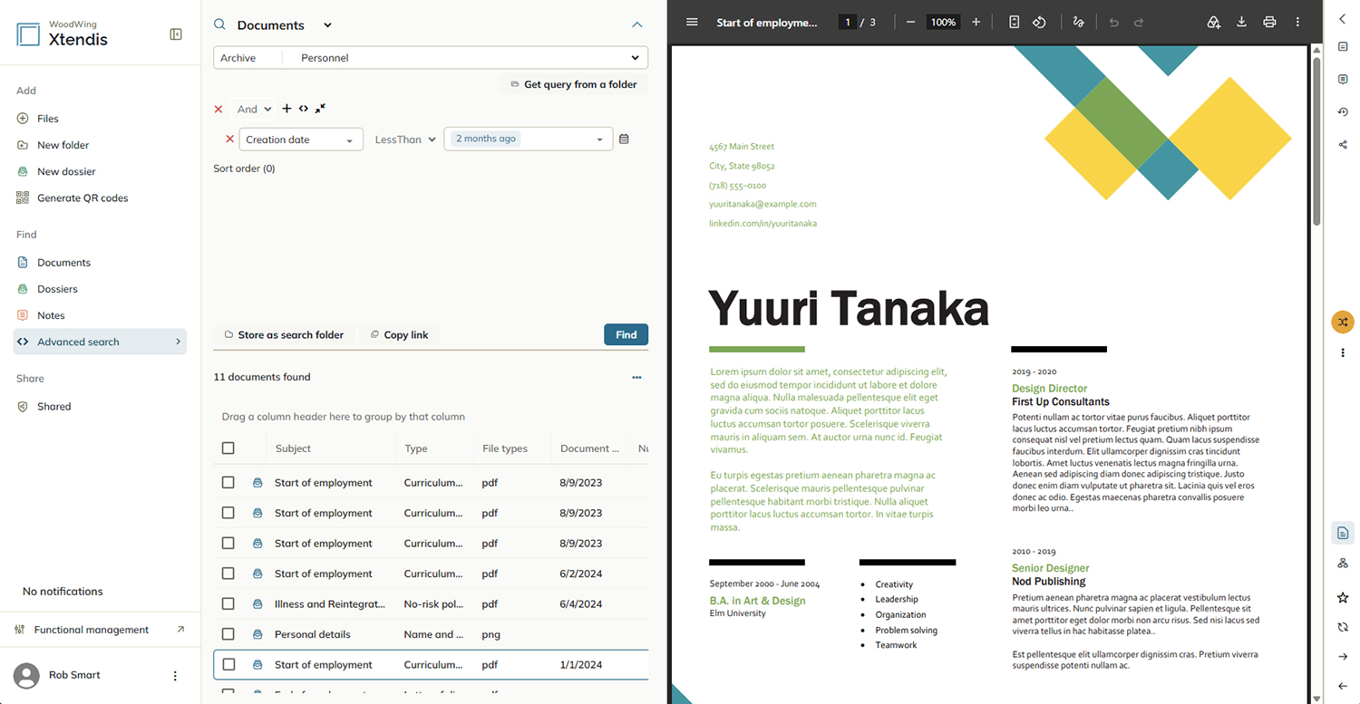Zoom in on the PDF document
1360x704 pixels.
click(x=976, y=22)
